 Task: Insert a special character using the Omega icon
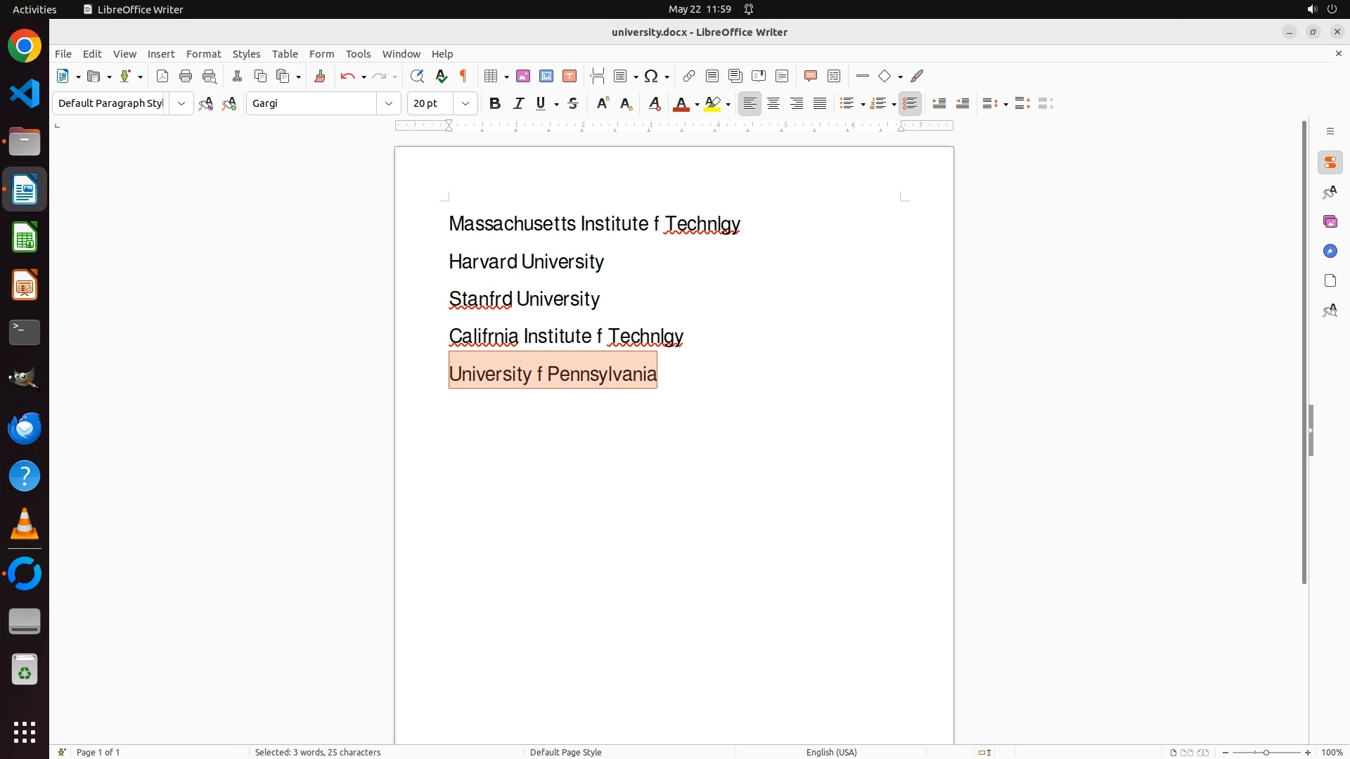pyautogui.click(x=651, y=76)
